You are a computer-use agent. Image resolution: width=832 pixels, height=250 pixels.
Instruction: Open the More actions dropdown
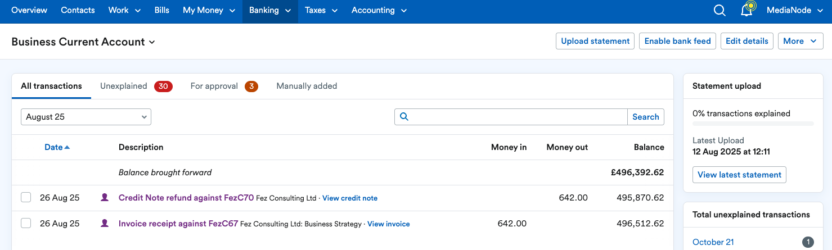click(x=800, y=41)
